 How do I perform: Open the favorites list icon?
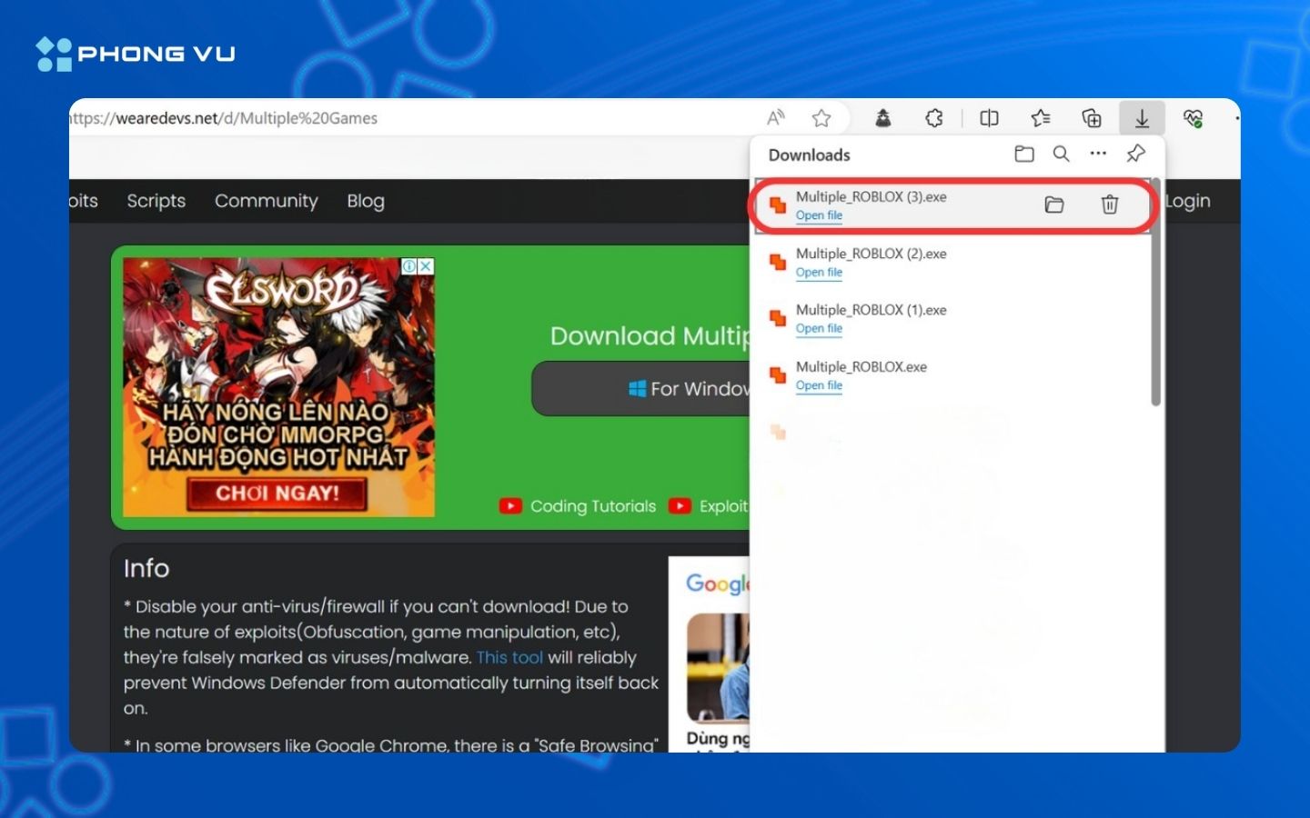pyautogui.click(x=1041, y=117)
